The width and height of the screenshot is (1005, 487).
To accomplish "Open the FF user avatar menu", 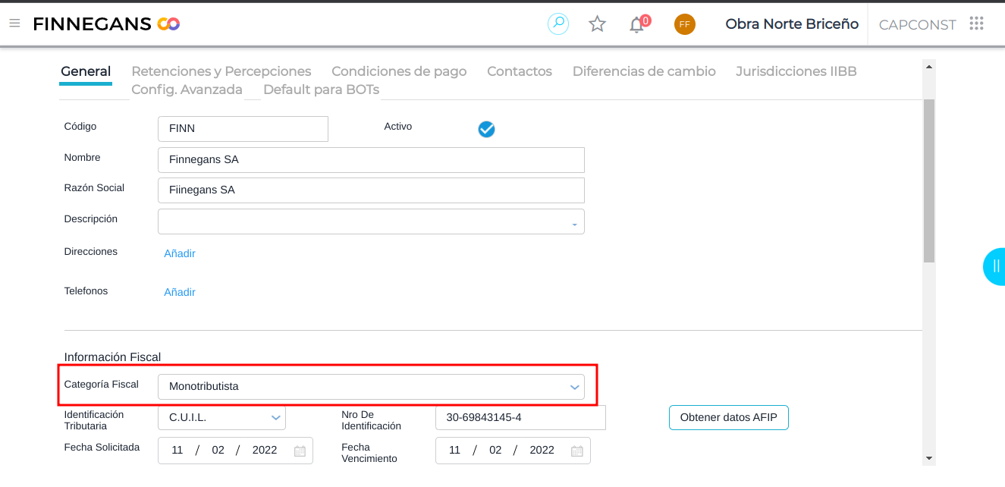I will click(684, 24).
